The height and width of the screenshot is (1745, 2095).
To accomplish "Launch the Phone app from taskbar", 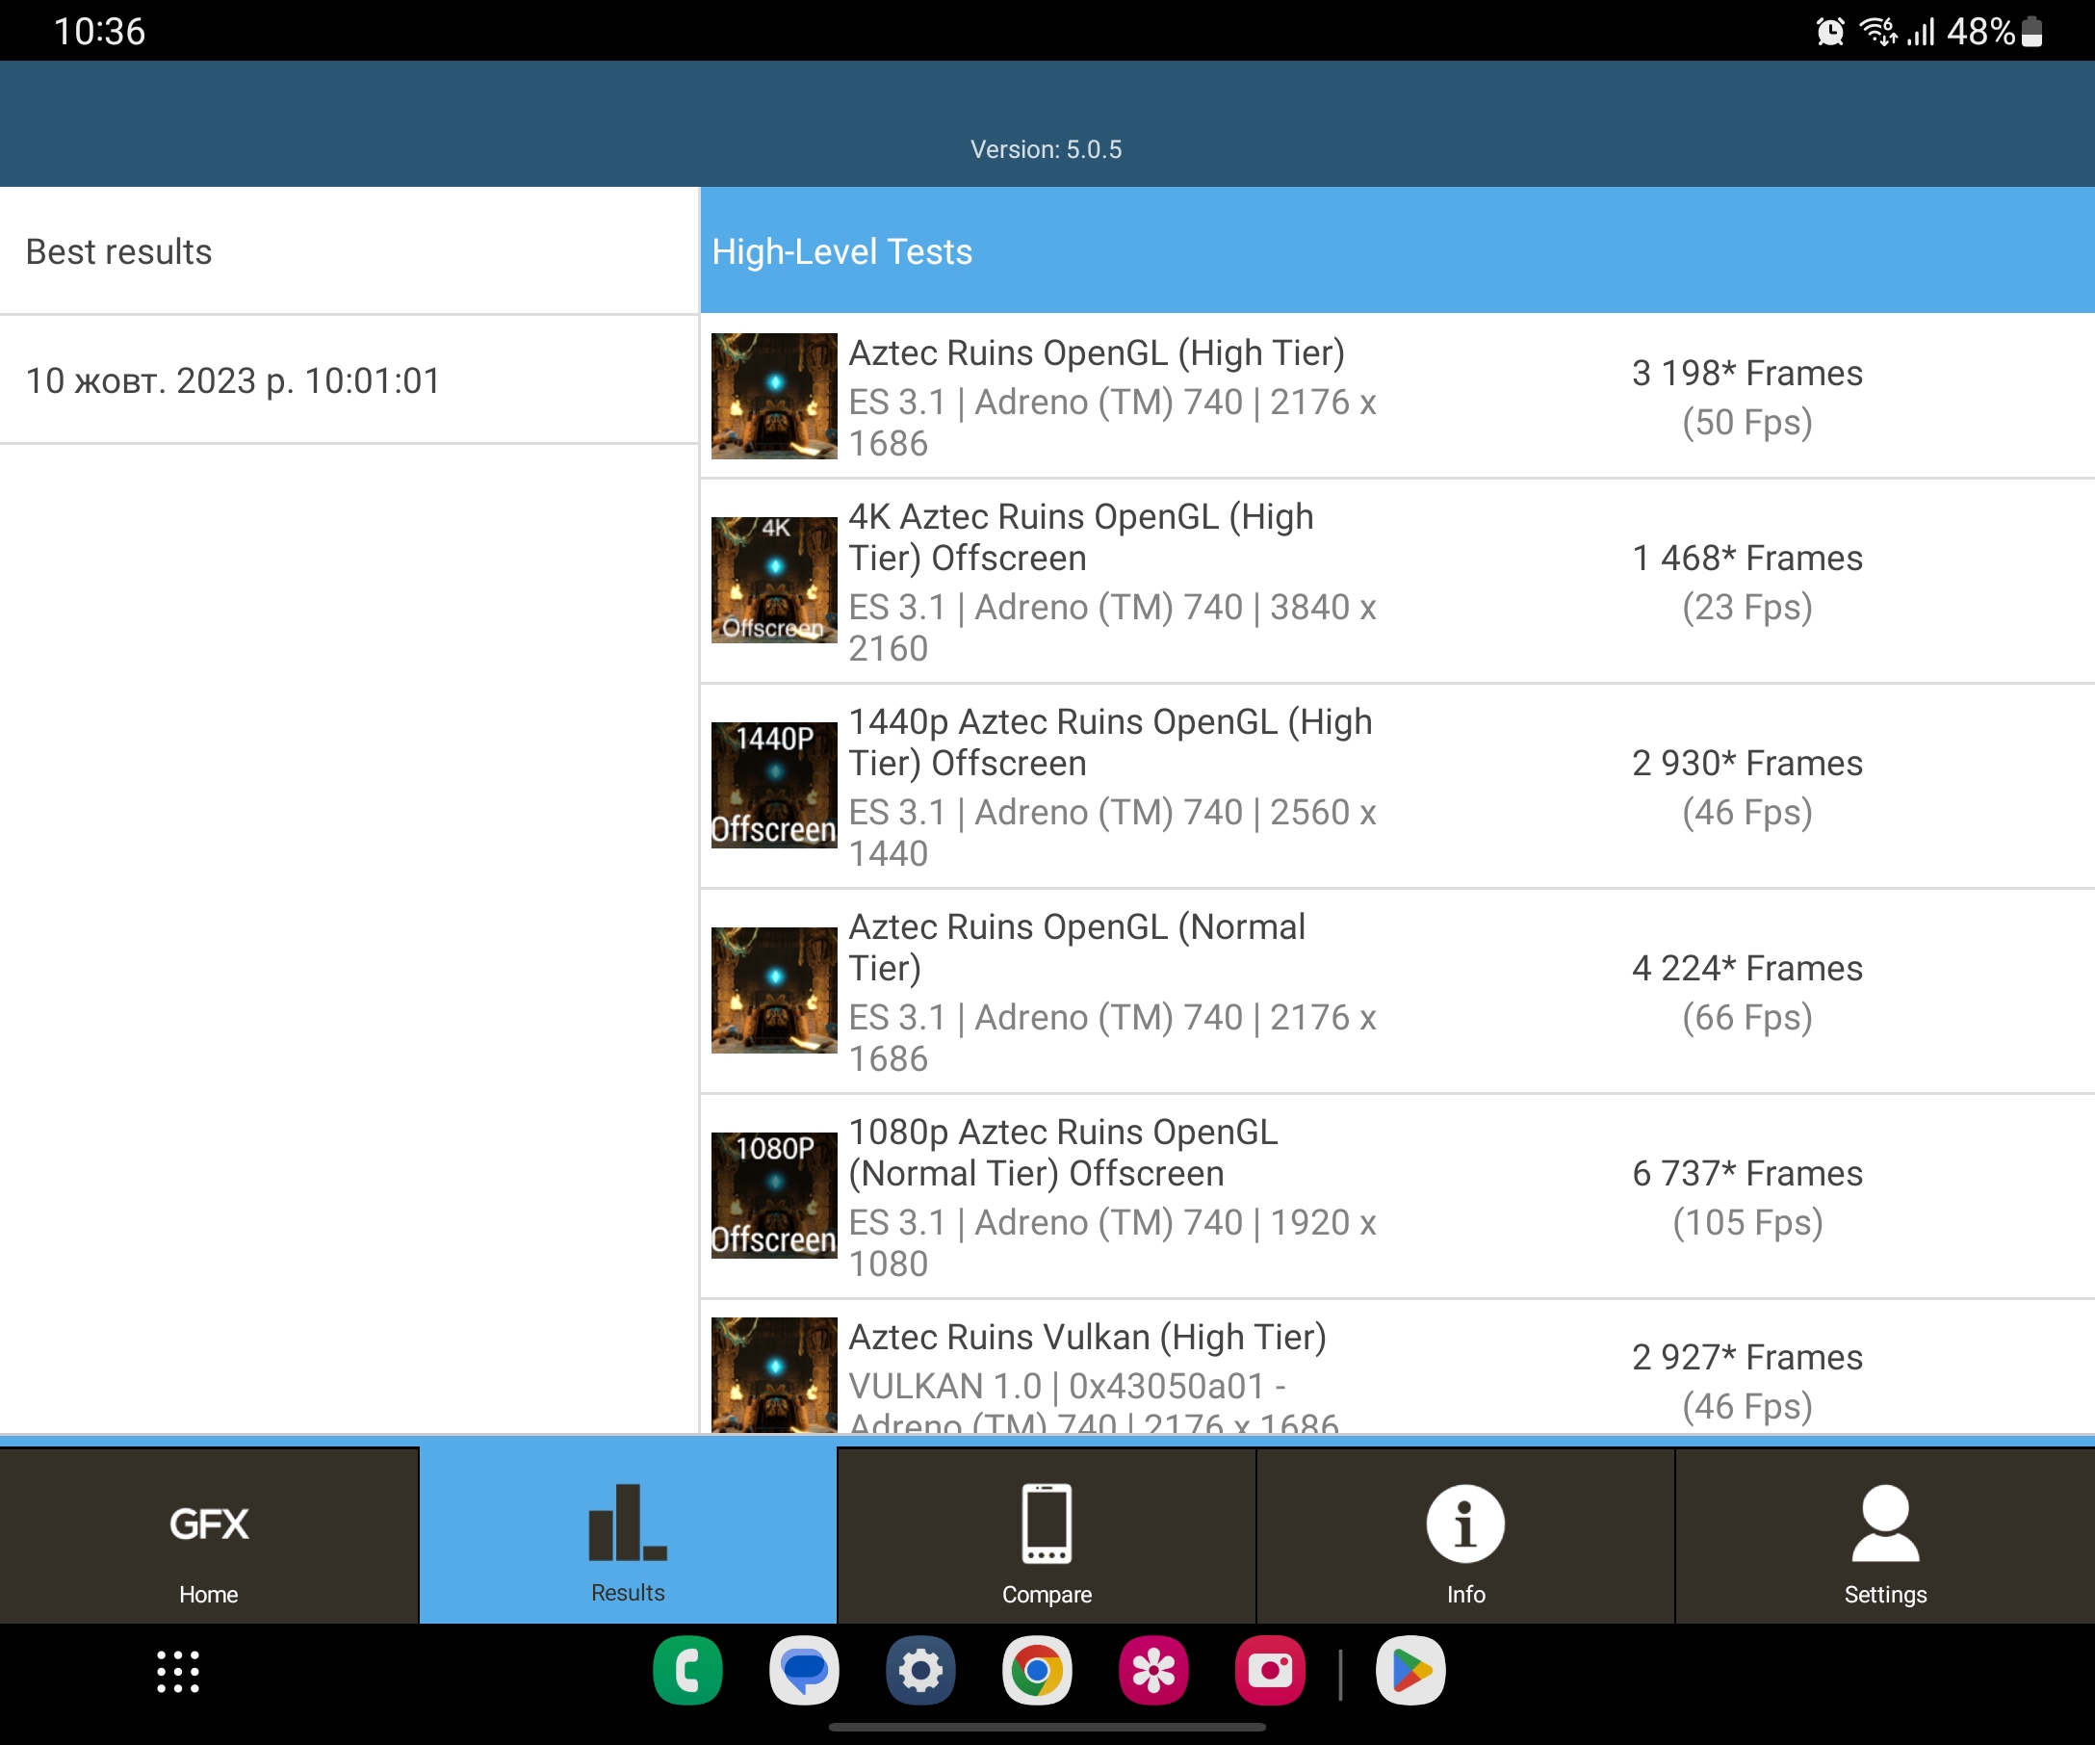I will [x=687, y=1671].
